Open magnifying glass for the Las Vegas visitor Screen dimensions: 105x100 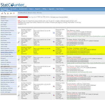click(19, 42)
